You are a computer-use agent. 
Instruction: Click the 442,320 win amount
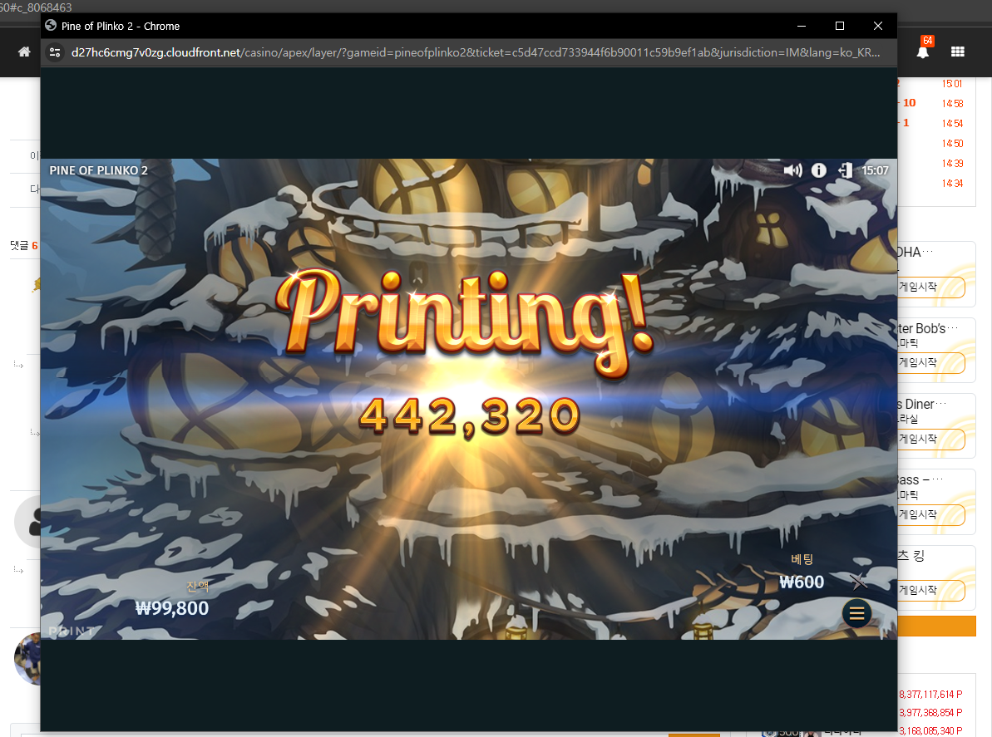click(470, 416)
